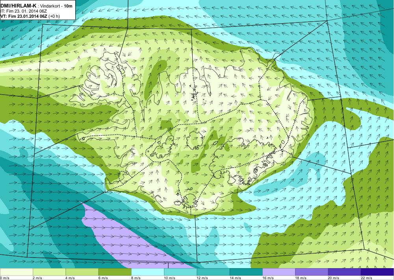Click the '20 m/s' legend label
This screenshot has height=280, width=394.
coord(334,278)
